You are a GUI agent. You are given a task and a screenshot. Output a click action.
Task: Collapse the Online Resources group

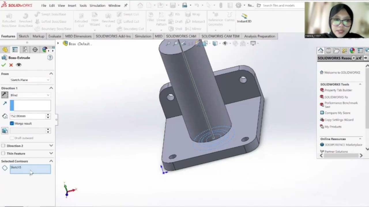360,139
